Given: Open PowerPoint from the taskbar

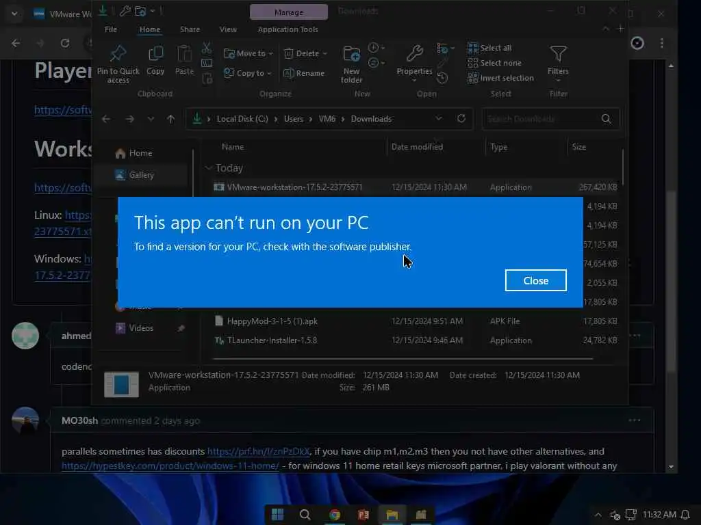Looking at the screenshot, I should tap(364, 515).
